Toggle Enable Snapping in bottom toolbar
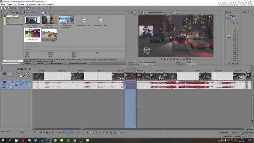Viewport: 254px width, 143px height. [x=111, y=132]
